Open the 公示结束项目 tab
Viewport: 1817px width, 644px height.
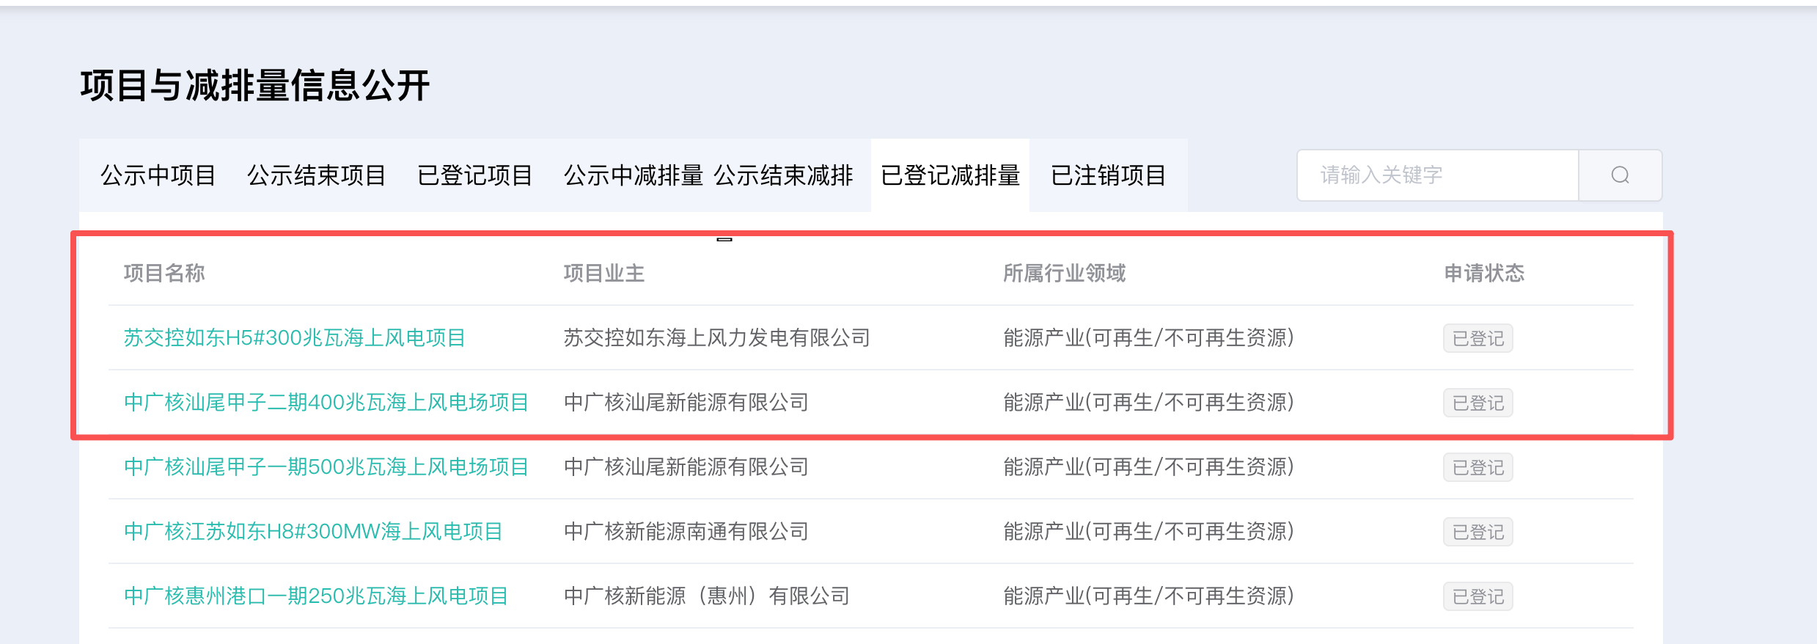(317, 176)
